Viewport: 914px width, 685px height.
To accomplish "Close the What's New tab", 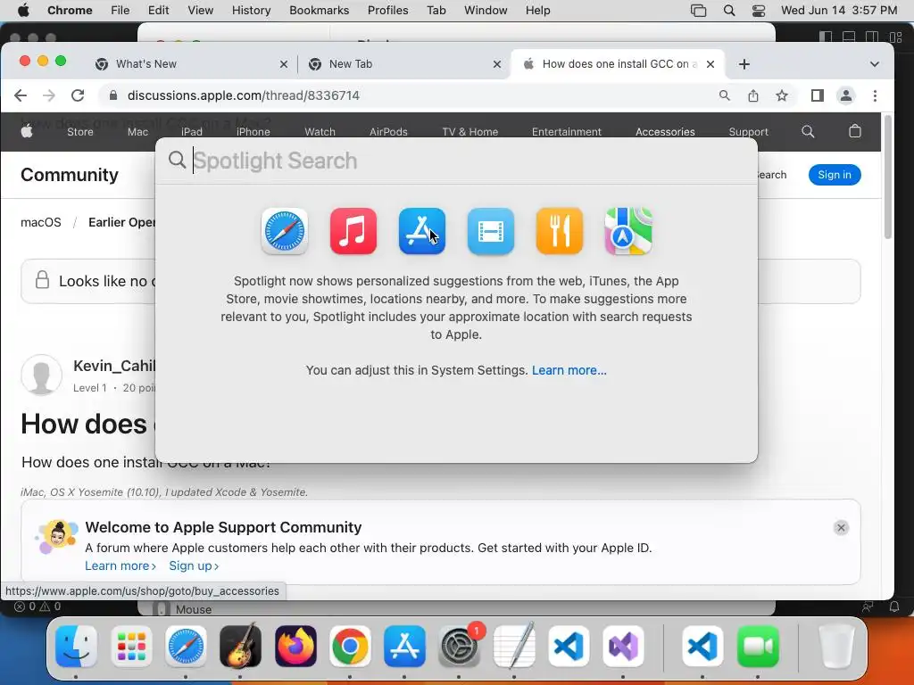I will click(x=284, y=64).
